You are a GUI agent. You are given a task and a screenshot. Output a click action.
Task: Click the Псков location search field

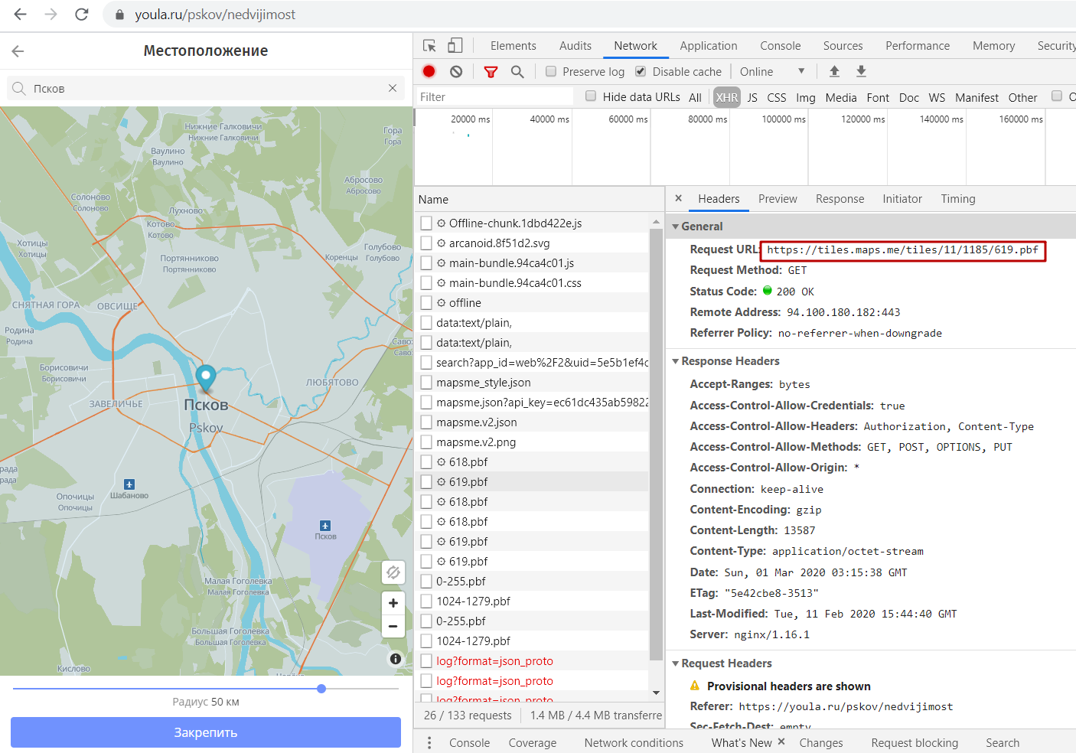click(x=206, y=88)
